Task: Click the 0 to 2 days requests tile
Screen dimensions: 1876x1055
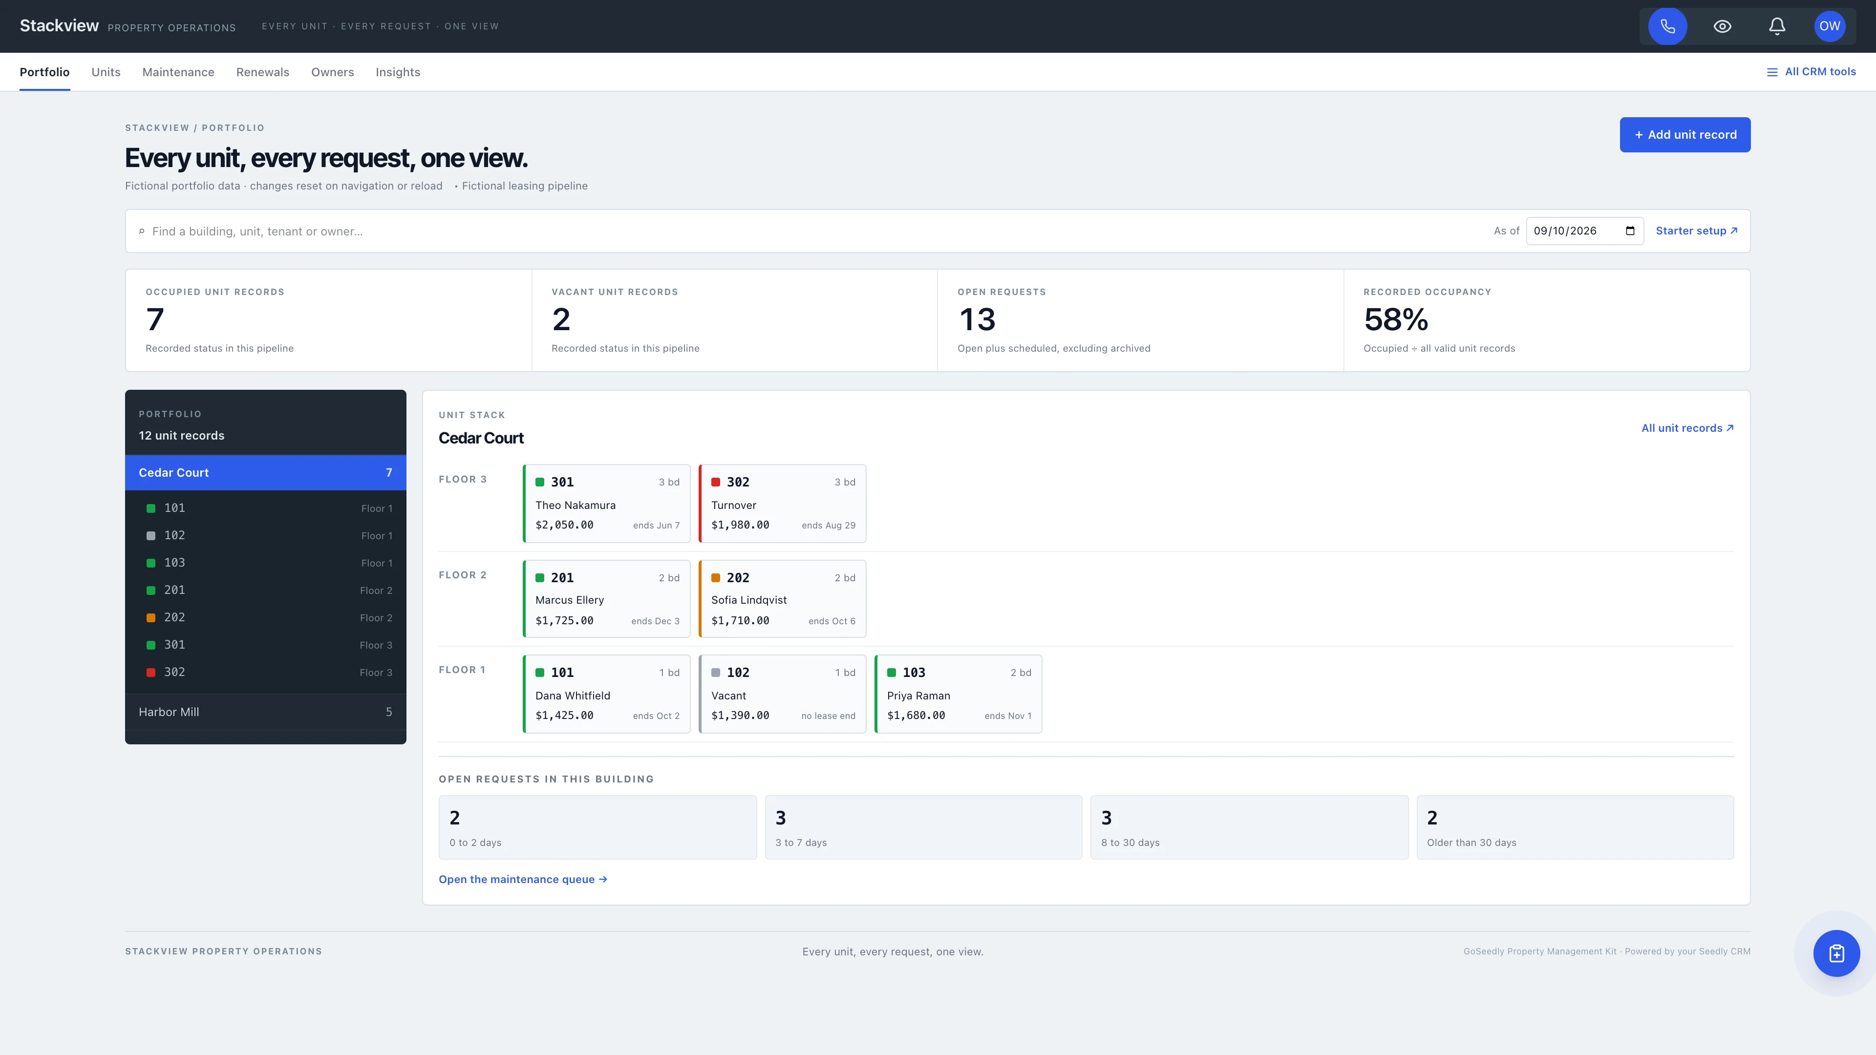Action: (x=597, y=827)
